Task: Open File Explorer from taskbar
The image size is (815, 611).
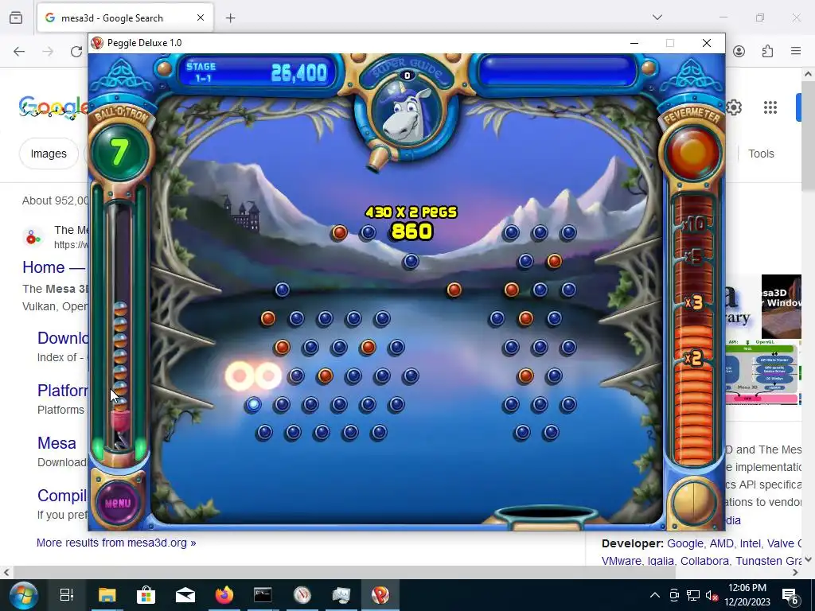Action: pos(107,595)
